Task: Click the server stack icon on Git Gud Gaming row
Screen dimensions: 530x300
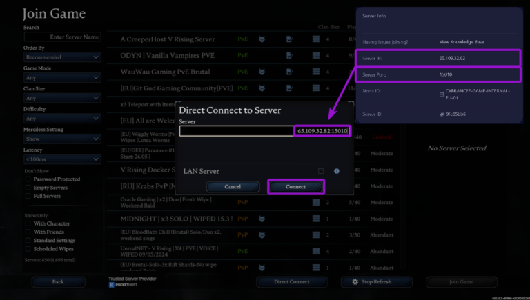Action: [316, 88]
